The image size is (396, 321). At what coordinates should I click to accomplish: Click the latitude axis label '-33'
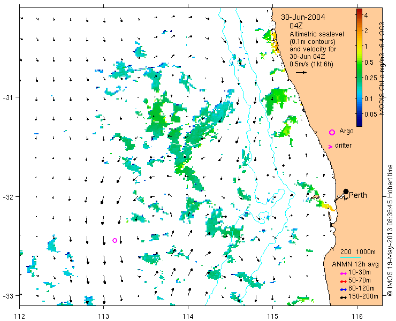8,295
